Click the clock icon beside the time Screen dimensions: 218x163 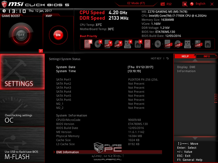(x=4, y=11)
